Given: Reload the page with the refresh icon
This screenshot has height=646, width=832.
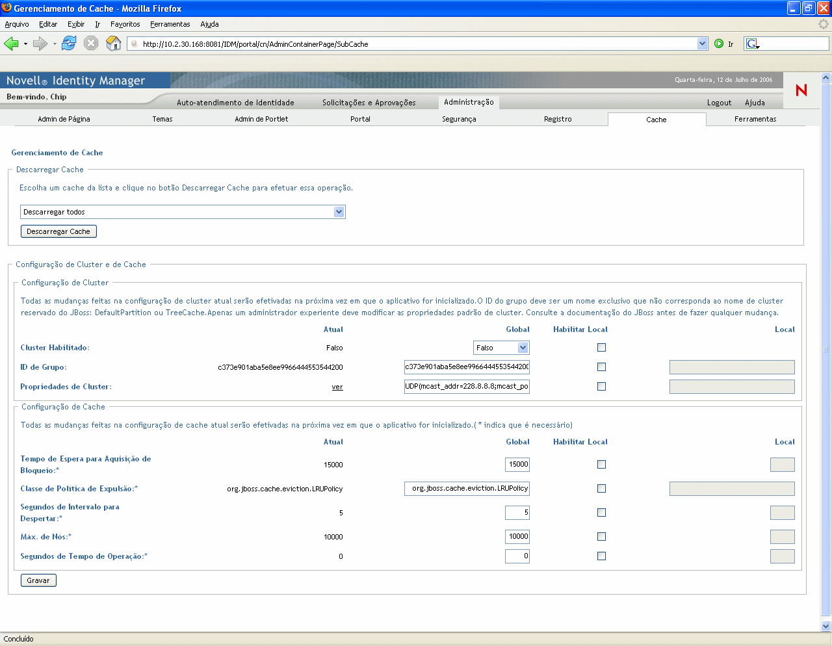Looking at the screenshot, I should pos(69,44).
